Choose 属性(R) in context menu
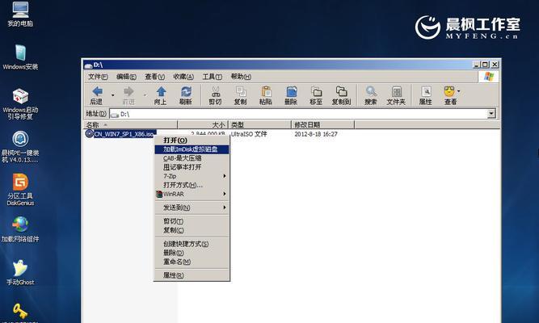Screen dimensions: 539x323 [192, 275]
